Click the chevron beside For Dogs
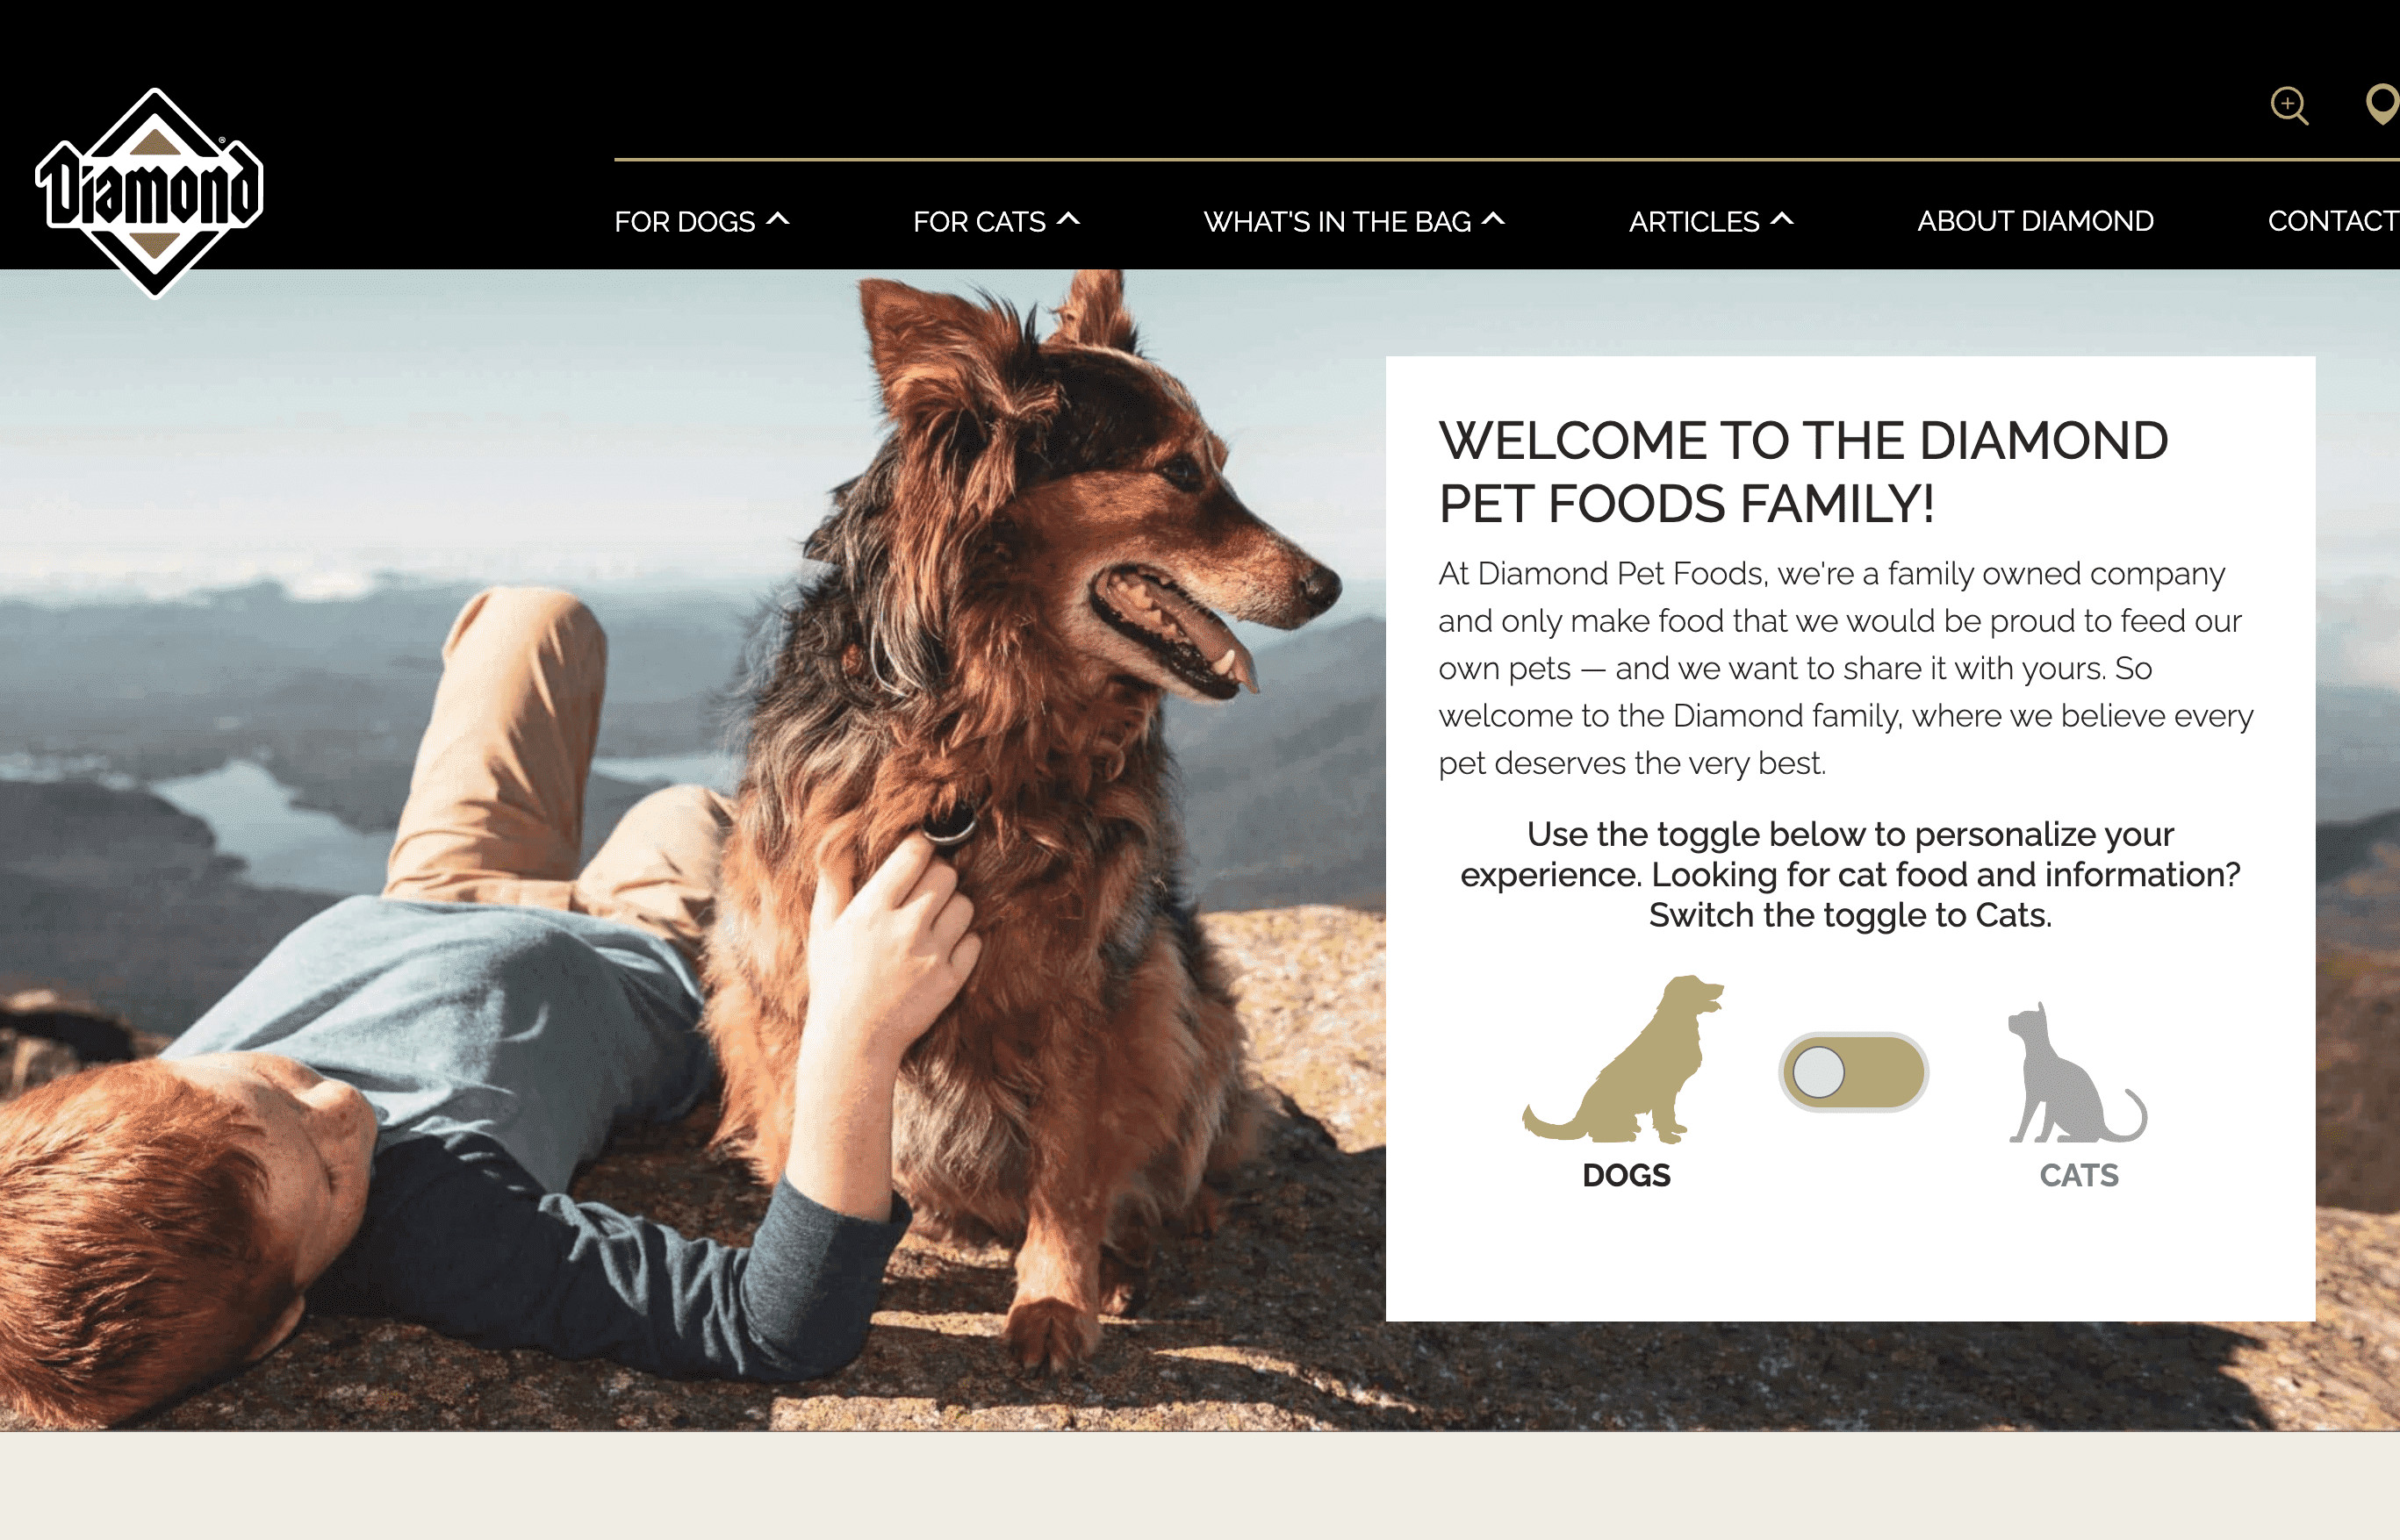 [778, 219]
